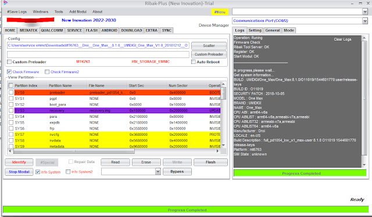Click the Custom Preloader browse button

209,55
